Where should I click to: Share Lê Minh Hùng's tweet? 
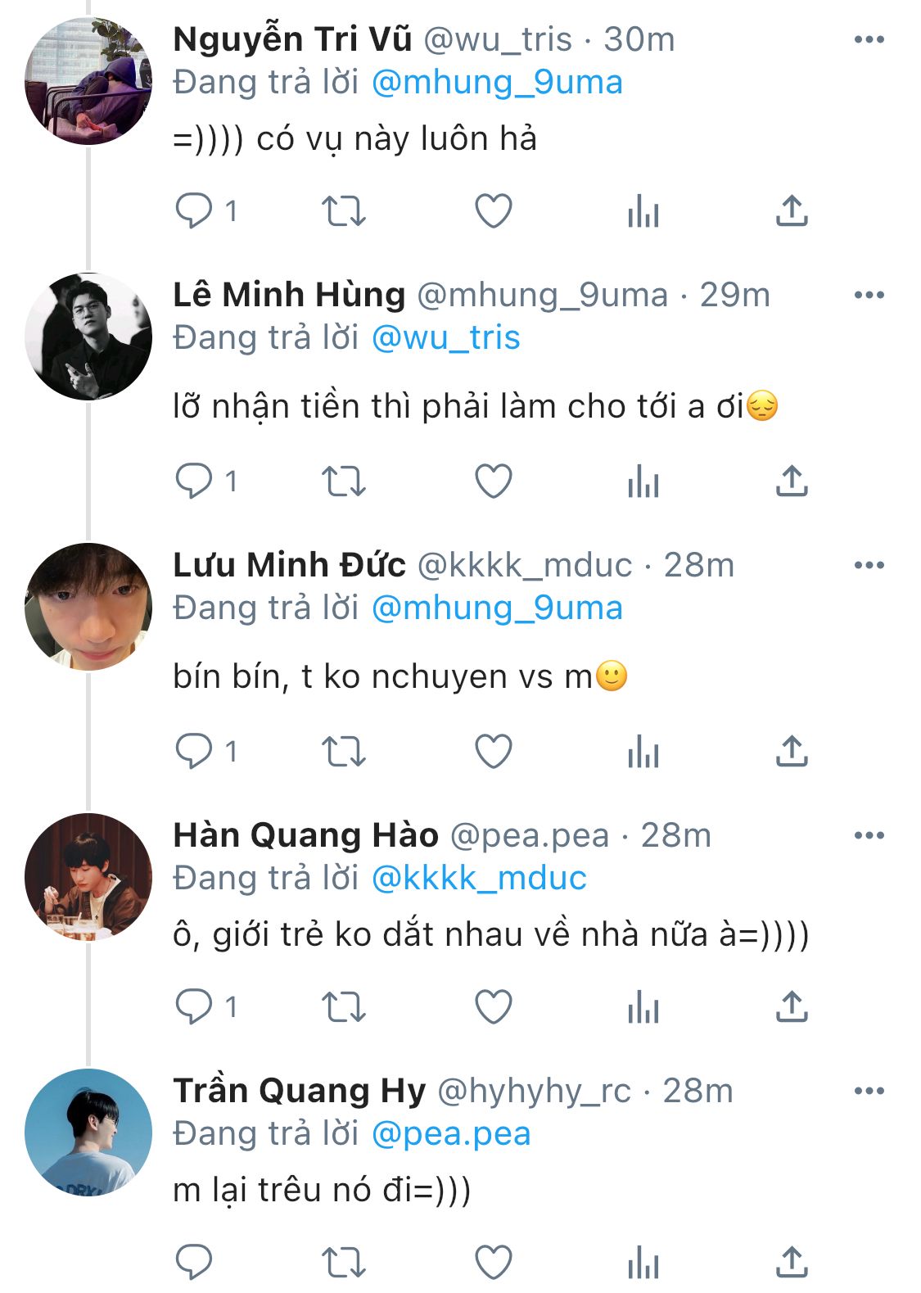click(792, 481)
